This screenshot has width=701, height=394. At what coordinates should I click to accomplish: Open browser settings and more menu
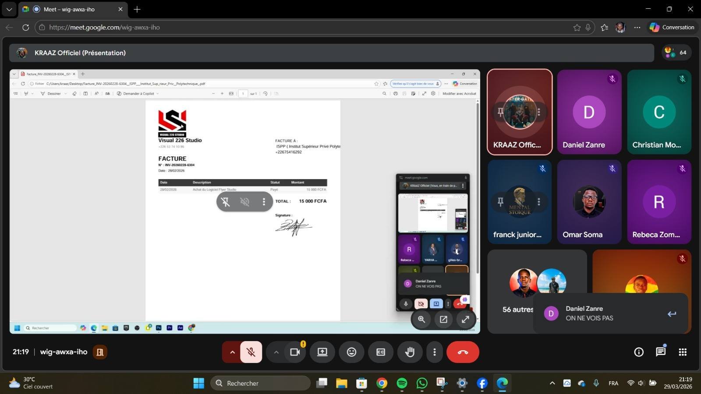637,27
